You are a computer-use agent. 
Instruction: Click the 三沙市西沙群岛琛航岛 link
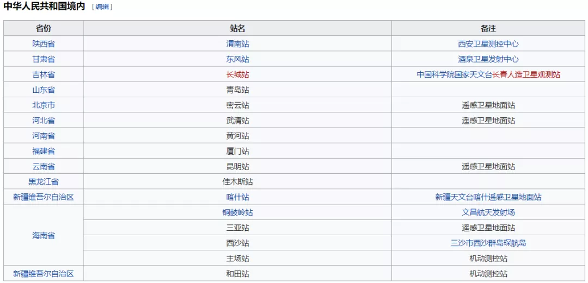(x=488, y=243)
